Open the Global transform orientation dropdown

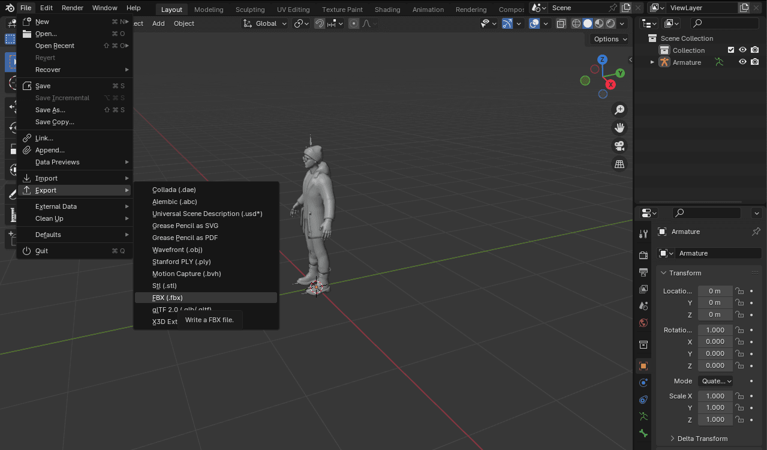click(264, 23)
